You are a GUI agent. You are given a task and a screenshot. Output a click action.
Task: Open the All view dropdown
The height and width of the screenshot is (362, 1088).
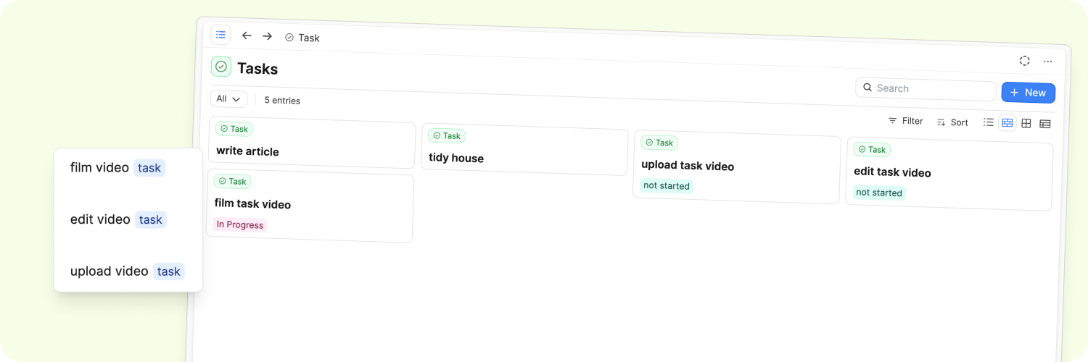pyautogui.click(x=228, y=99)
